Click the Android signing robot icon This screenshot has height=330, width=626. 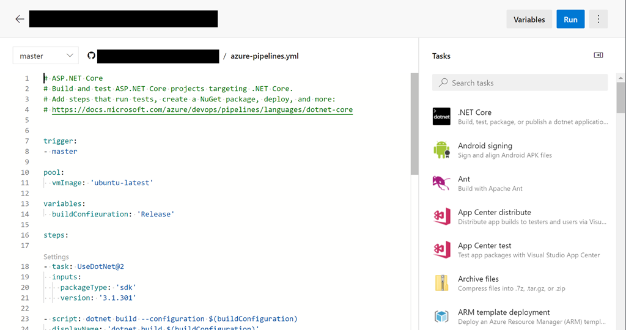(x=441, y=150)
